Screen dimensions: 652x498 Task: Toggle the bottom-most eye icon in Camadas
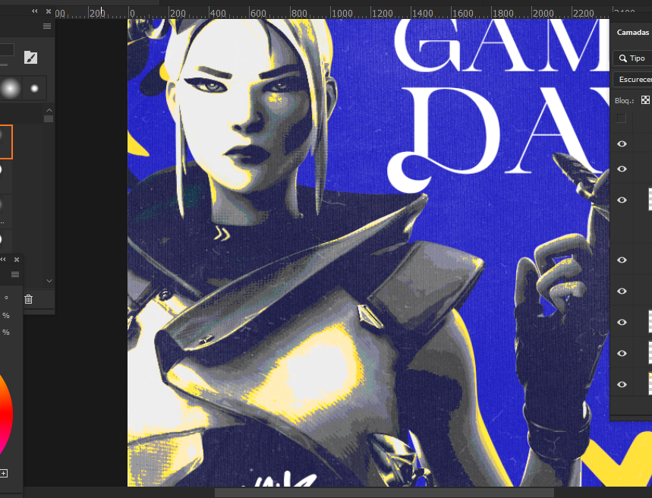(622, 384)
